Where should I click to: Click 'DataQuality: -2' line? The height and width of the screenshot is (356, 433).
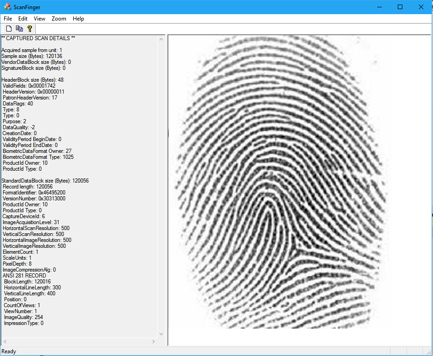[19, 127]
